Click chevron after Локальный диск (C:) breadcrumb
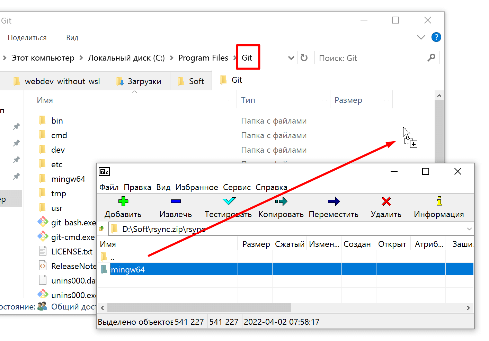The height and width of the screenshot is (341, 489). [x=171, y=58]
